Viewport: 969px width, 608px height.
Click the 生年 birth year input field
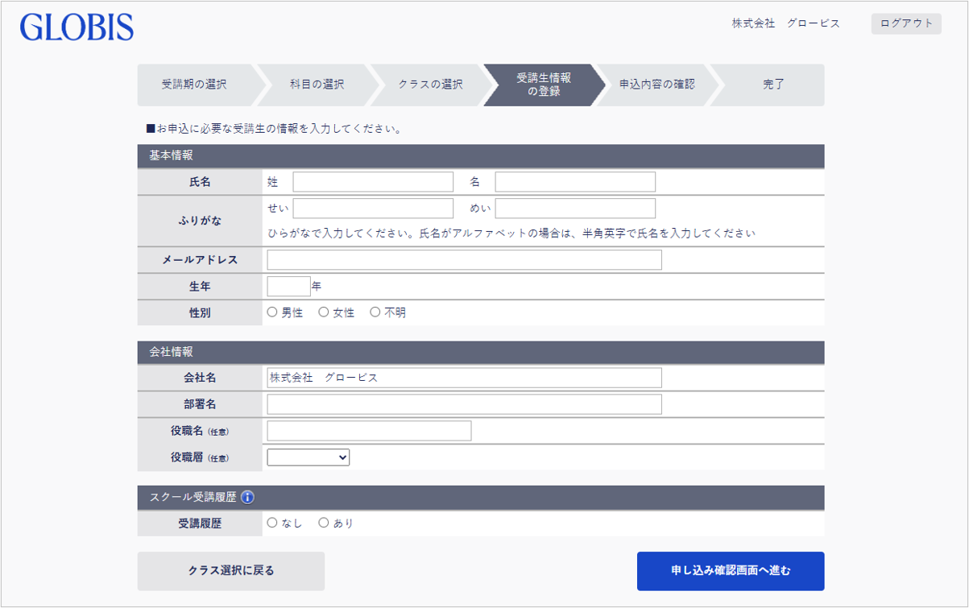pyautogui.click(x=284, y=285)
